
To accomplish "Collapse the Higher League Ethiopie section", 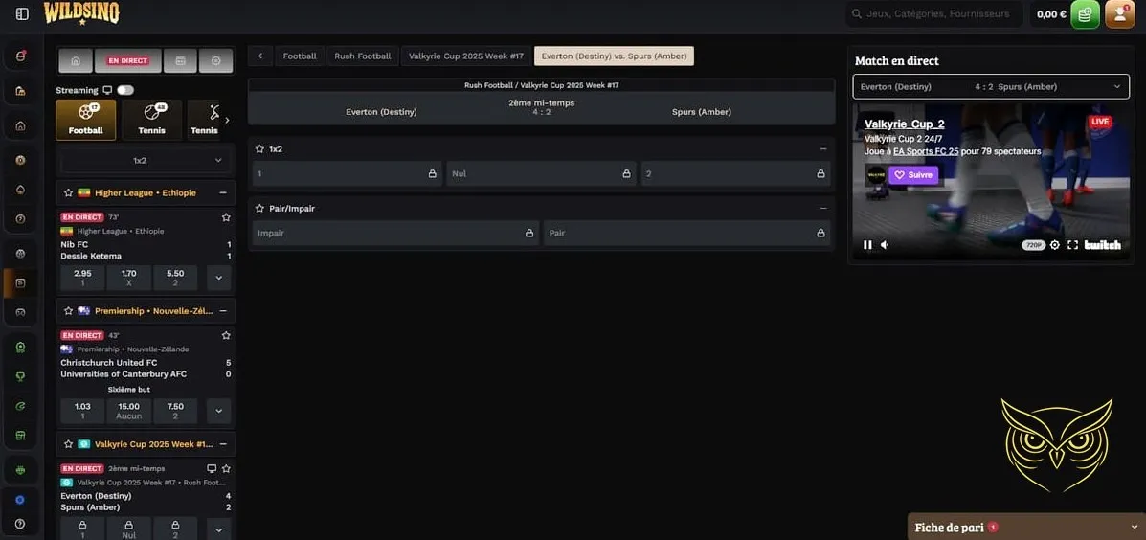I will click(223, 192).
